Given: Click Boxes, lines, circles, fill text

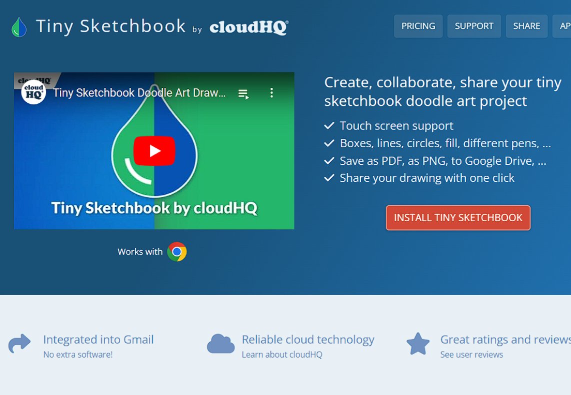Looking at the screenshot, I should coord(445,143).
